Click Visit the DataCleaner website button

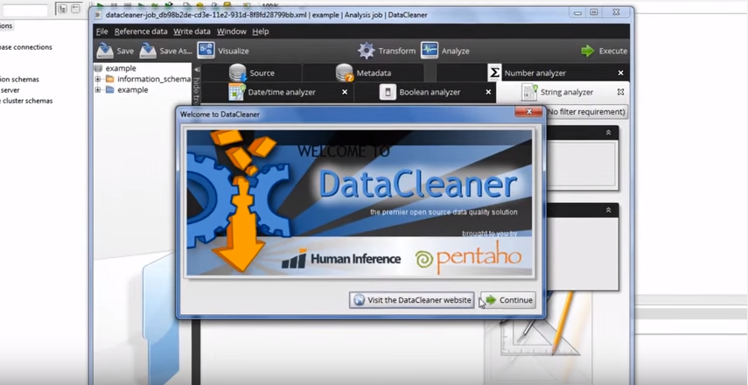[x=411, y=300]
